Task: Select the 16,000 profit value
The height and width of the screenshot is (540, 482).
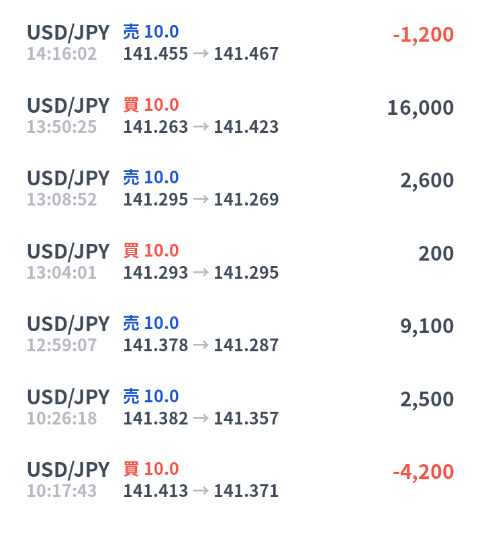Action: pos(420,108)
